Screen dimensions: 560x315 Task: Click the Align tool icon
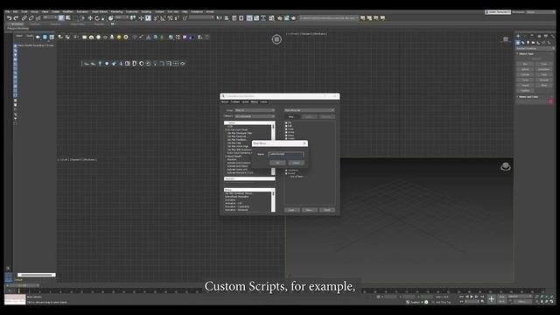(x=227, y=17)
